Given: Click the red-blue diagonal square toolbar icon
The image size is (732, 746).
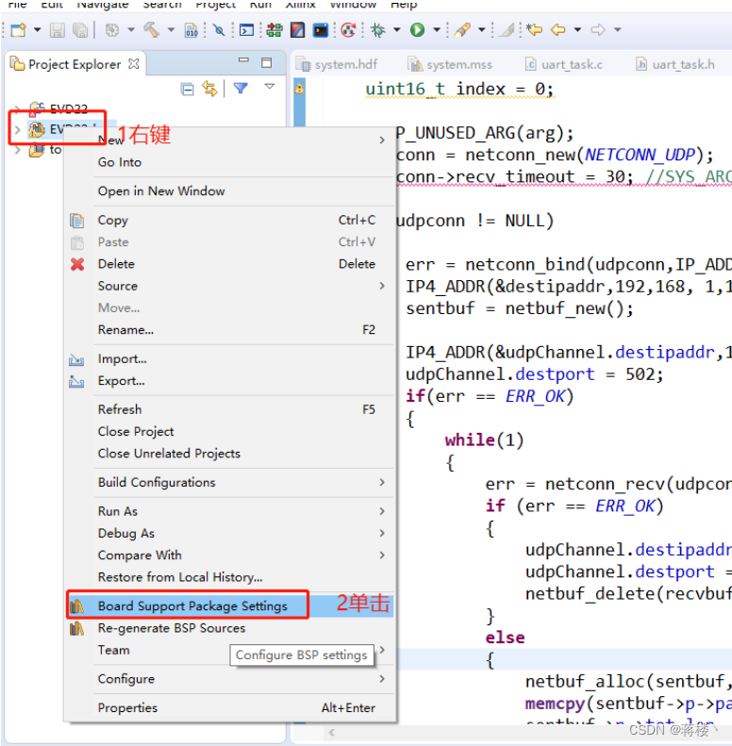Looking at the screenshot, I should click(297, 30).
